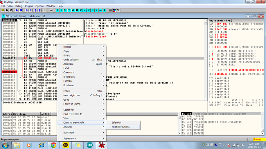Open Appearance colors toolbar icon
This screenshot has width=266, height=149.
click(115, 10)
